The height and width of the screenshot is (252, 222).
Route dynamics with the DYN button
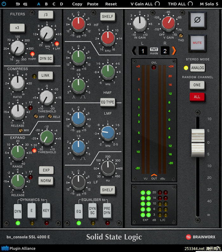coord(18,211)
